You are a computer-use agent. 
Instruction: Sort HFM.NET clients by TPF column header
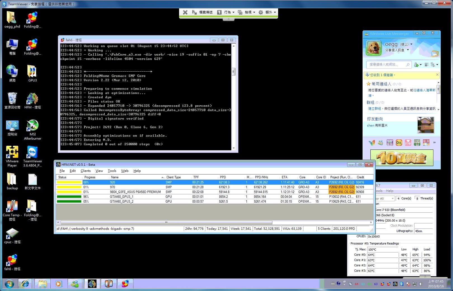(x=205, y=177)
